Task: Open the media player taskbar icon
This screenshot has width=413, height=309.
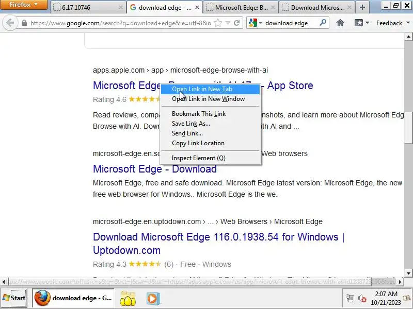Action: 153,299
